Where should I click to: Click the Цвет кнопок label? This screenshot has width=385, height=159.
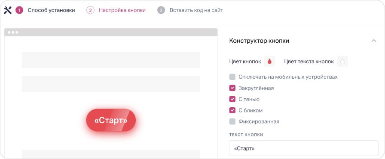245,62
